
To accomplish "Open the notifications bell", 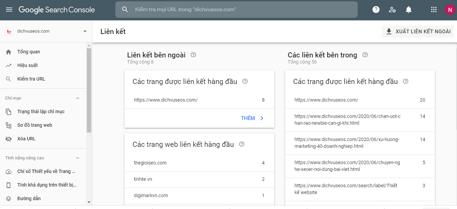I will [x=409, y=10].
